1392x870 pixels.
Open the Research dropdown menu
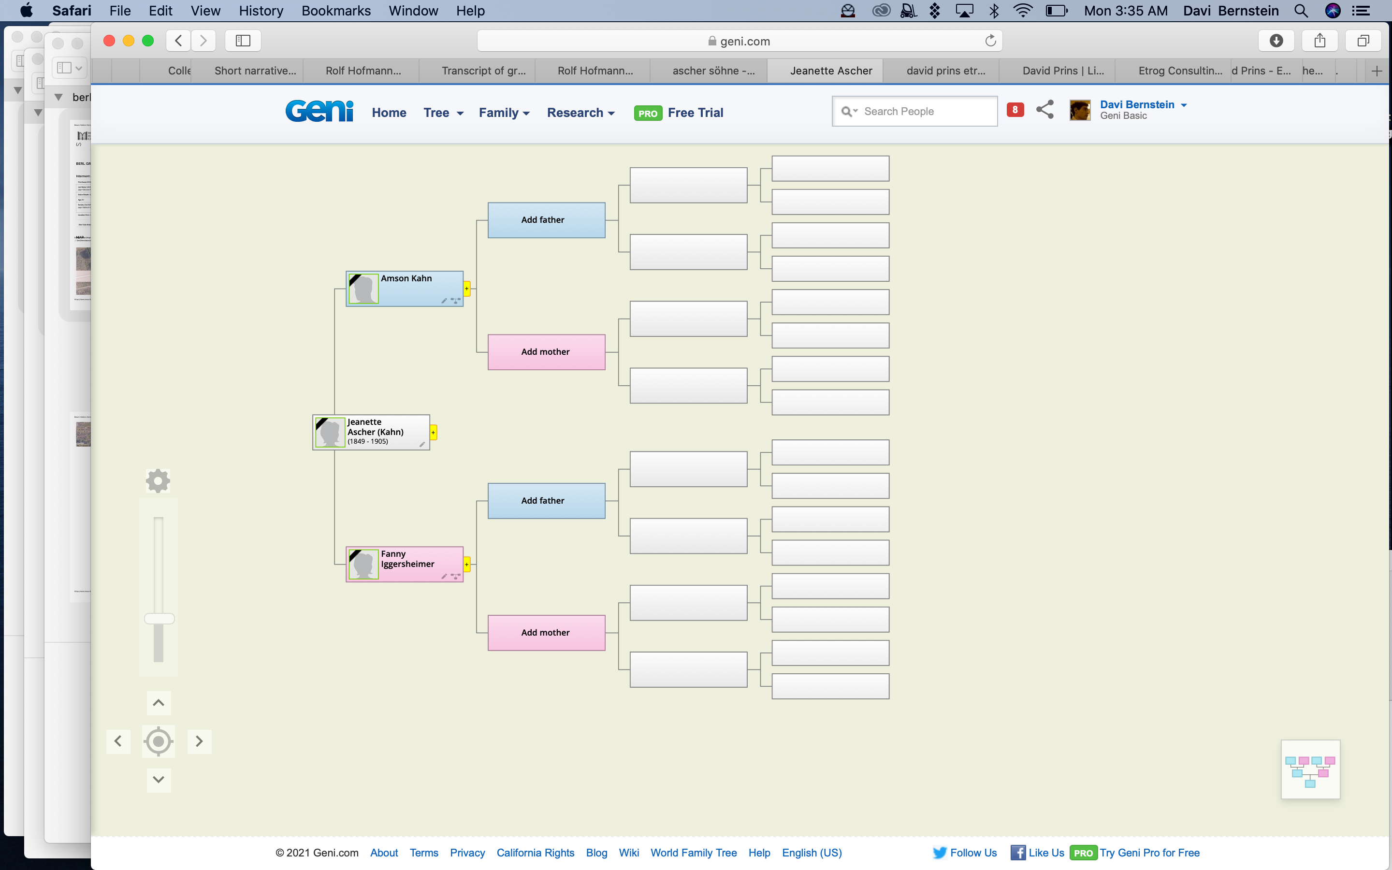click(580, 113)
